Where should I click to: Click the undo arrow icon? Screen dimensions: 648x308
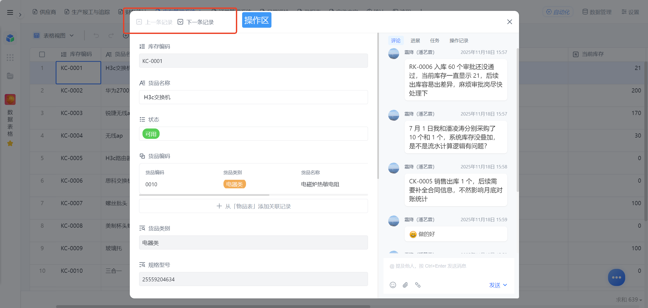point(96,35)
